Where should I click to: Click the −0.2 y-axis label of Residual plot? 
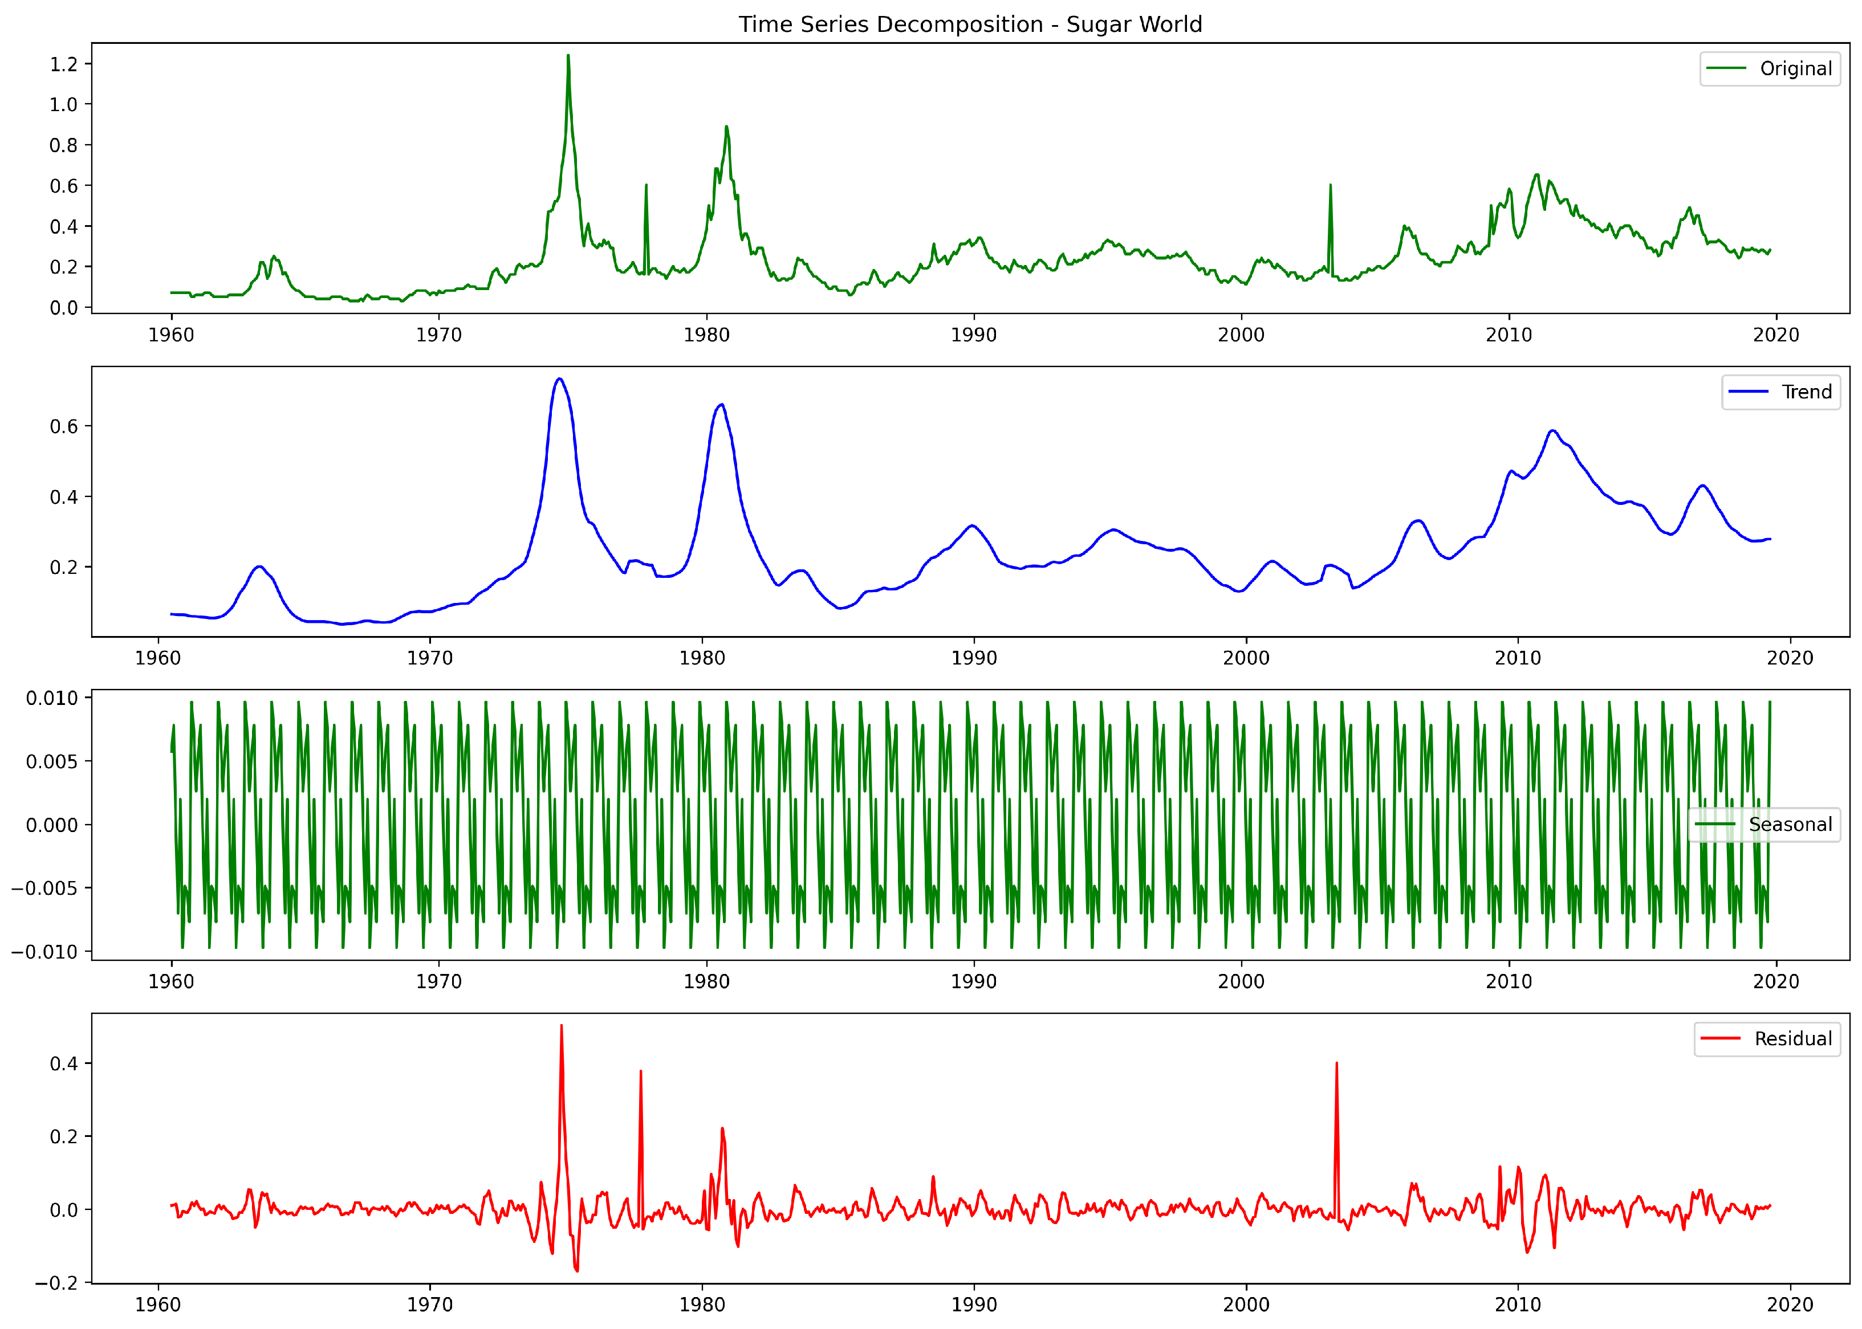(x=56, y=1282)
